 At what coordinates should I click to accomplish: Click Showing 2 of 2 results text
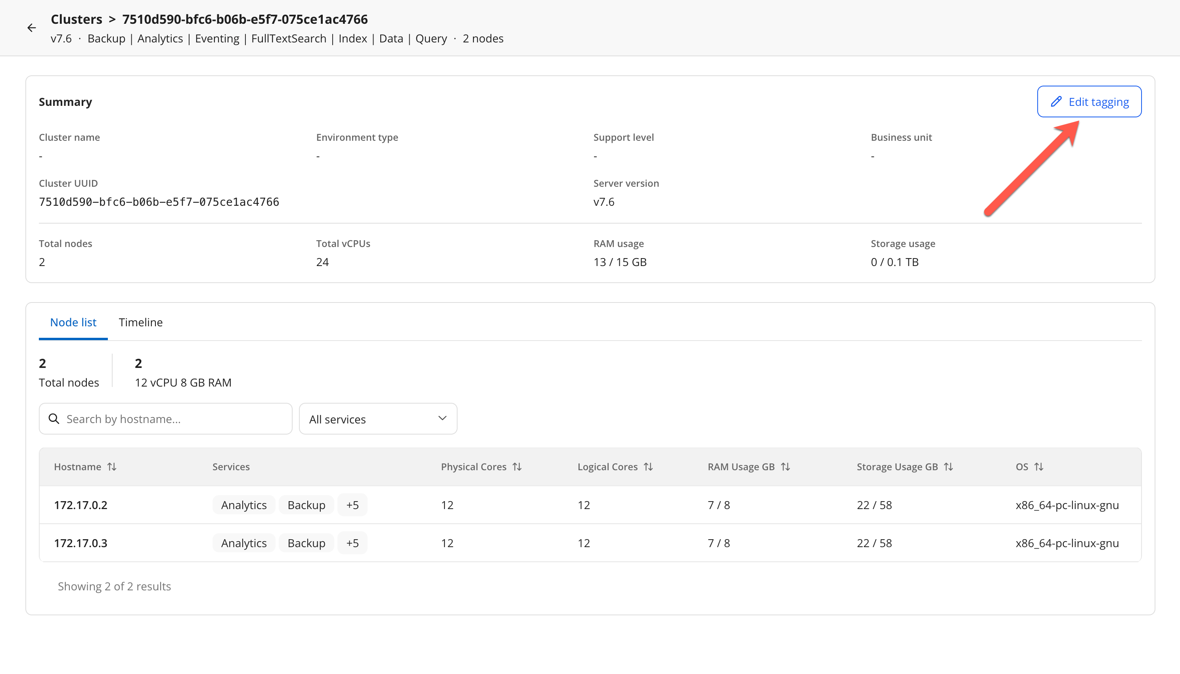click(x=114, y=586)
